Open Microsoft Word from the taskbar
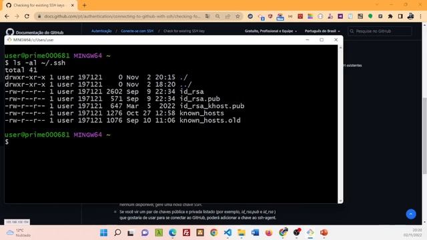This screenshot has width=427, height=240. (x=255, y=233)
